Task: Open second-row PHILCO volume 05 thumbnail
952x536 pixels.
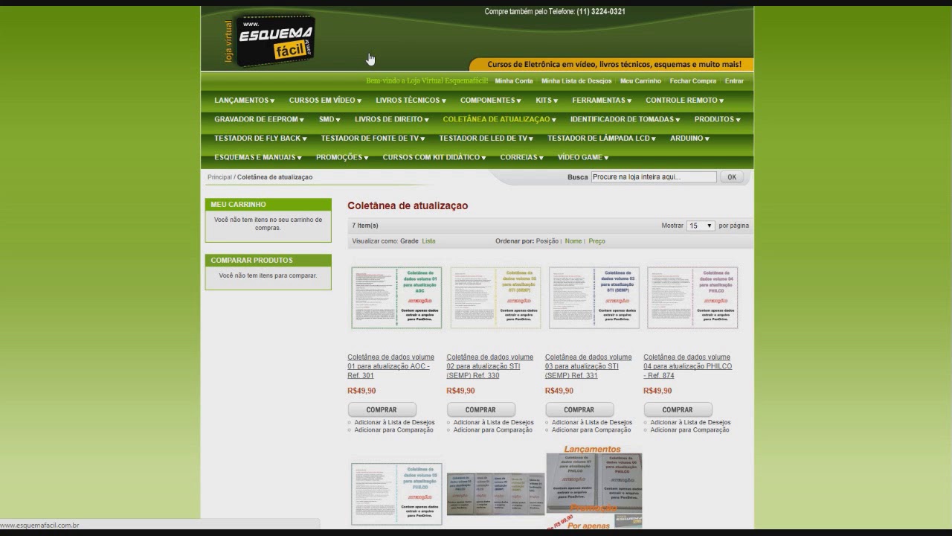Action: point(396,494)
